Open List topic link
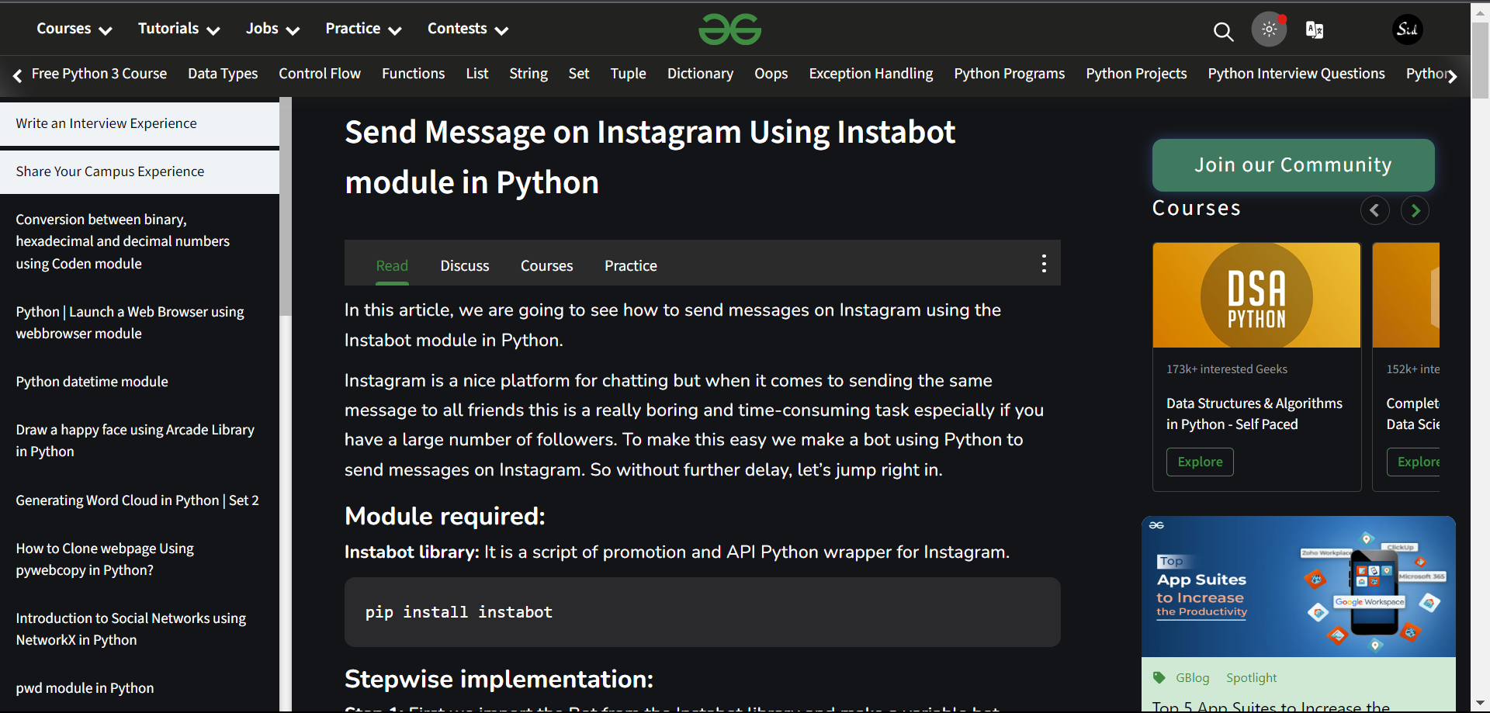 click(477, 74)
